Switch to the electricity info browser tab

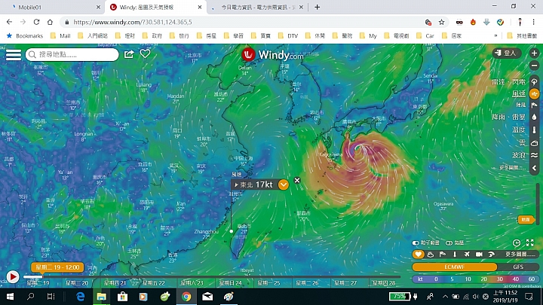tap(257, 8)
